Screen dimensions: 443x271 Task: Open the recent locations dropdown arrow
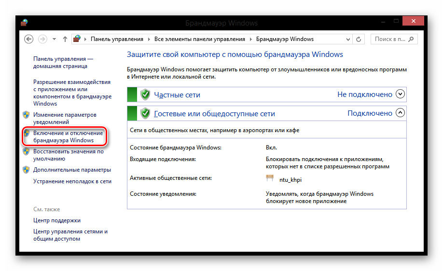[54, 39]
